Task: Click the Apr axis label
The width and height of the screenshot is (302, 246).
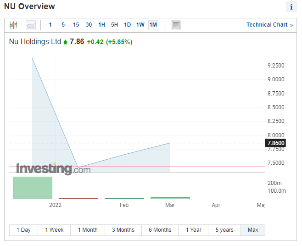Action: point(216,205)
